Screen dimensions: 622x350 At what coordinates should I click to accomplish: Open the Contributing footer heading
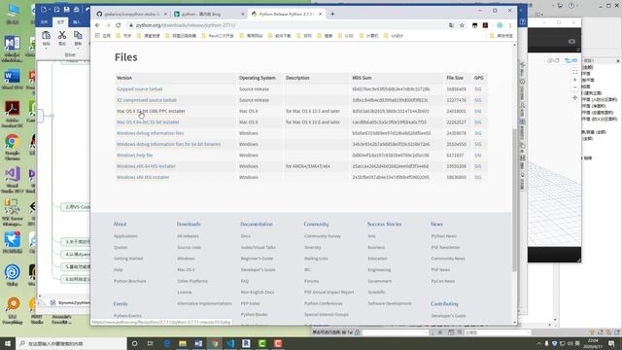[x=444, y=303]
